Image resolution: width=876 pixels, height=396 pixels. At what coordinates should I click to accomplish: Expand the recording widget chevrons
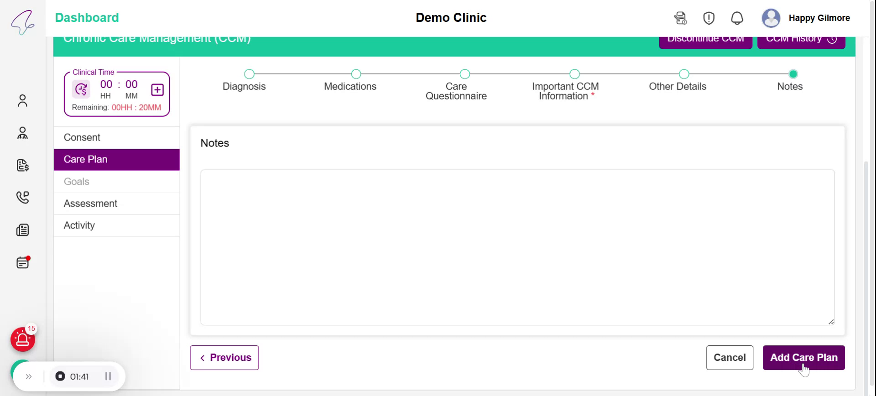[29, 376]
